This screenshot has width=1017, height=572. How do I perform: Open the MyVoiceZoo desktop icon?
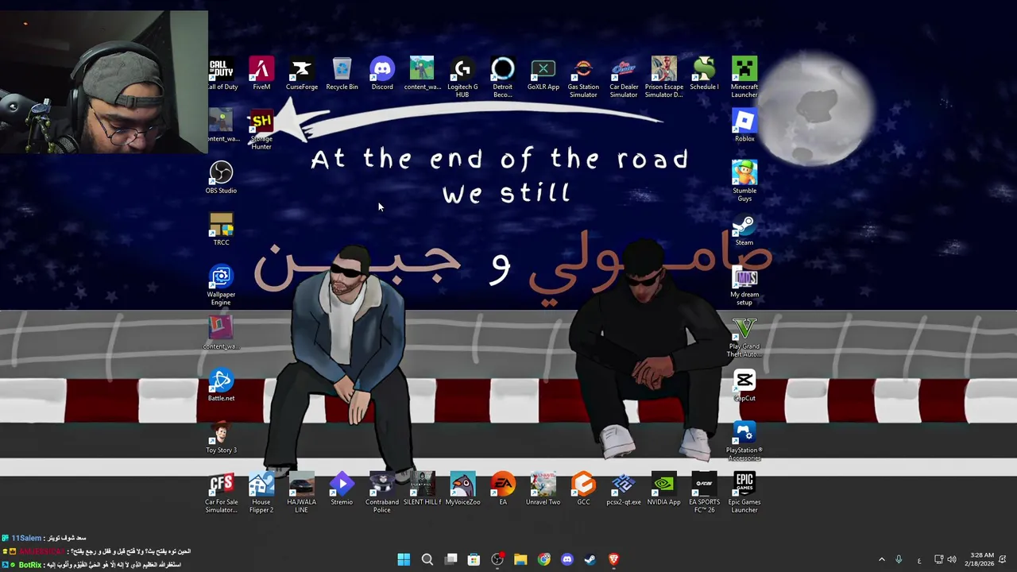point(462,489)
